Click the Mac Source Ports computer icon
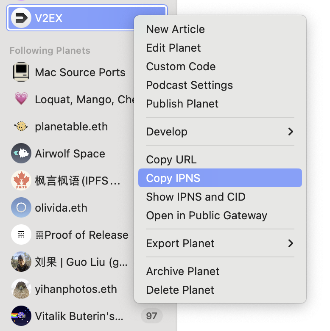This screenshot has width=330, height=331. [21, 72]
